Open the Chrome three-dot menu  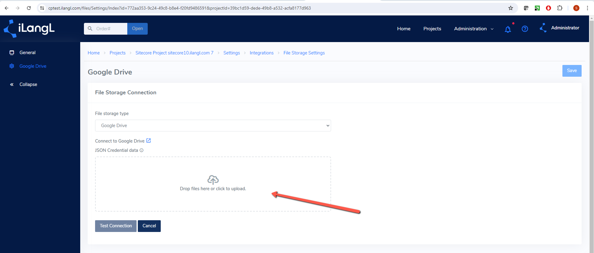(587, 8)
